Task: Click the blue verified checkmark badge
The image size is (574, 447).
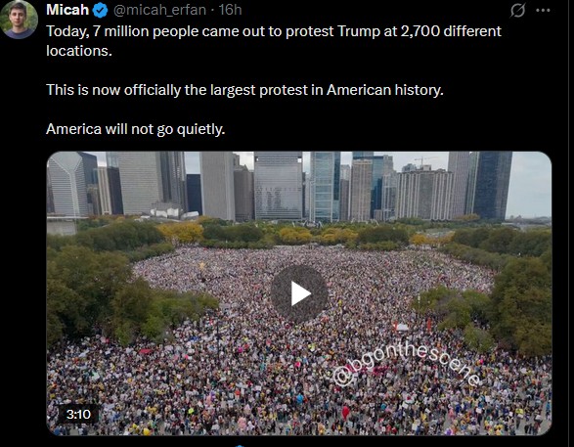Action: click(x=100, y=10)
